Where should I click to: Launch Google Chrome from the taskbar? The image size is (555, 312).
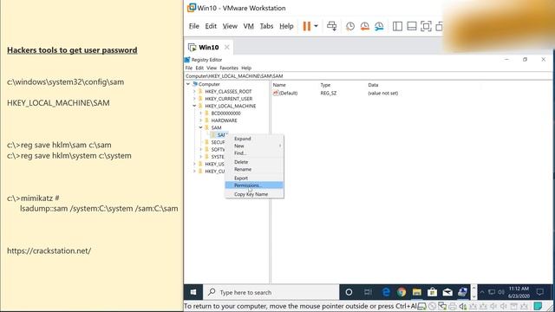coord(402,292)
